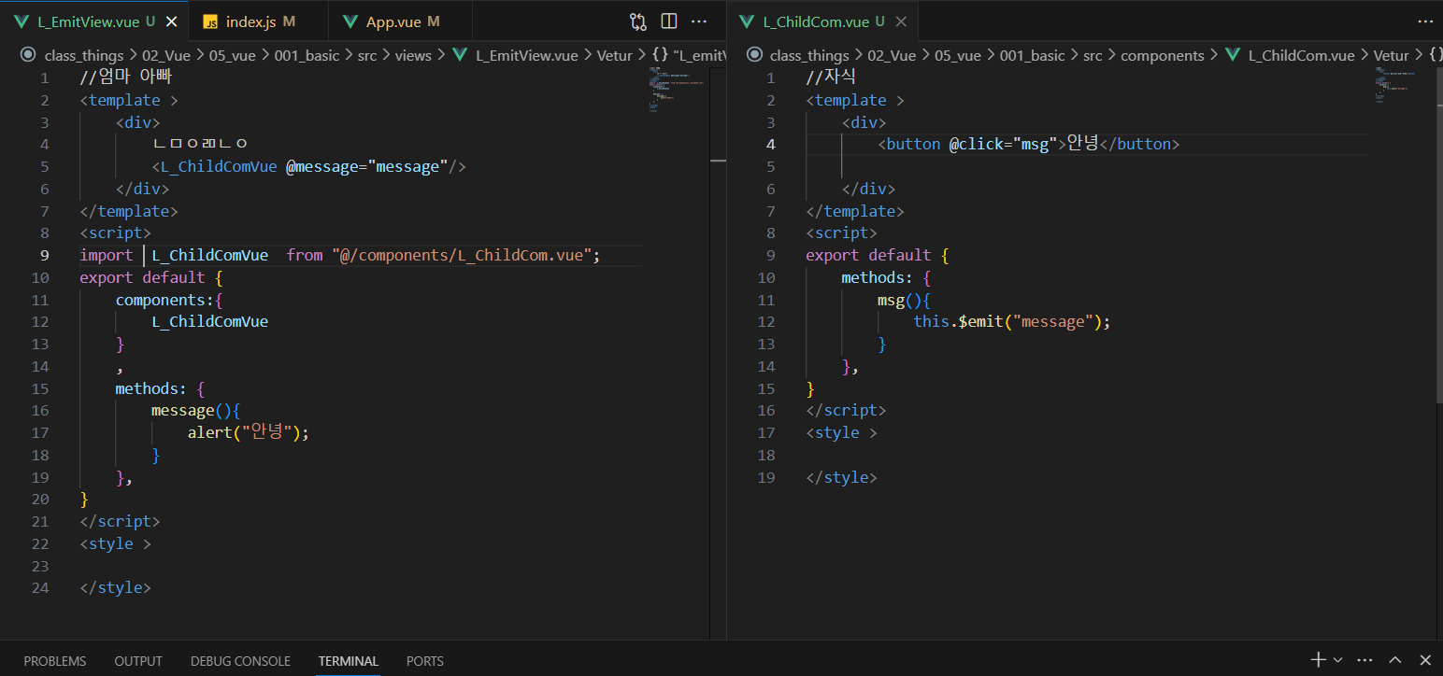
Task: Expand 'views' folder in left breadcrumb
Action: [413, 55]
